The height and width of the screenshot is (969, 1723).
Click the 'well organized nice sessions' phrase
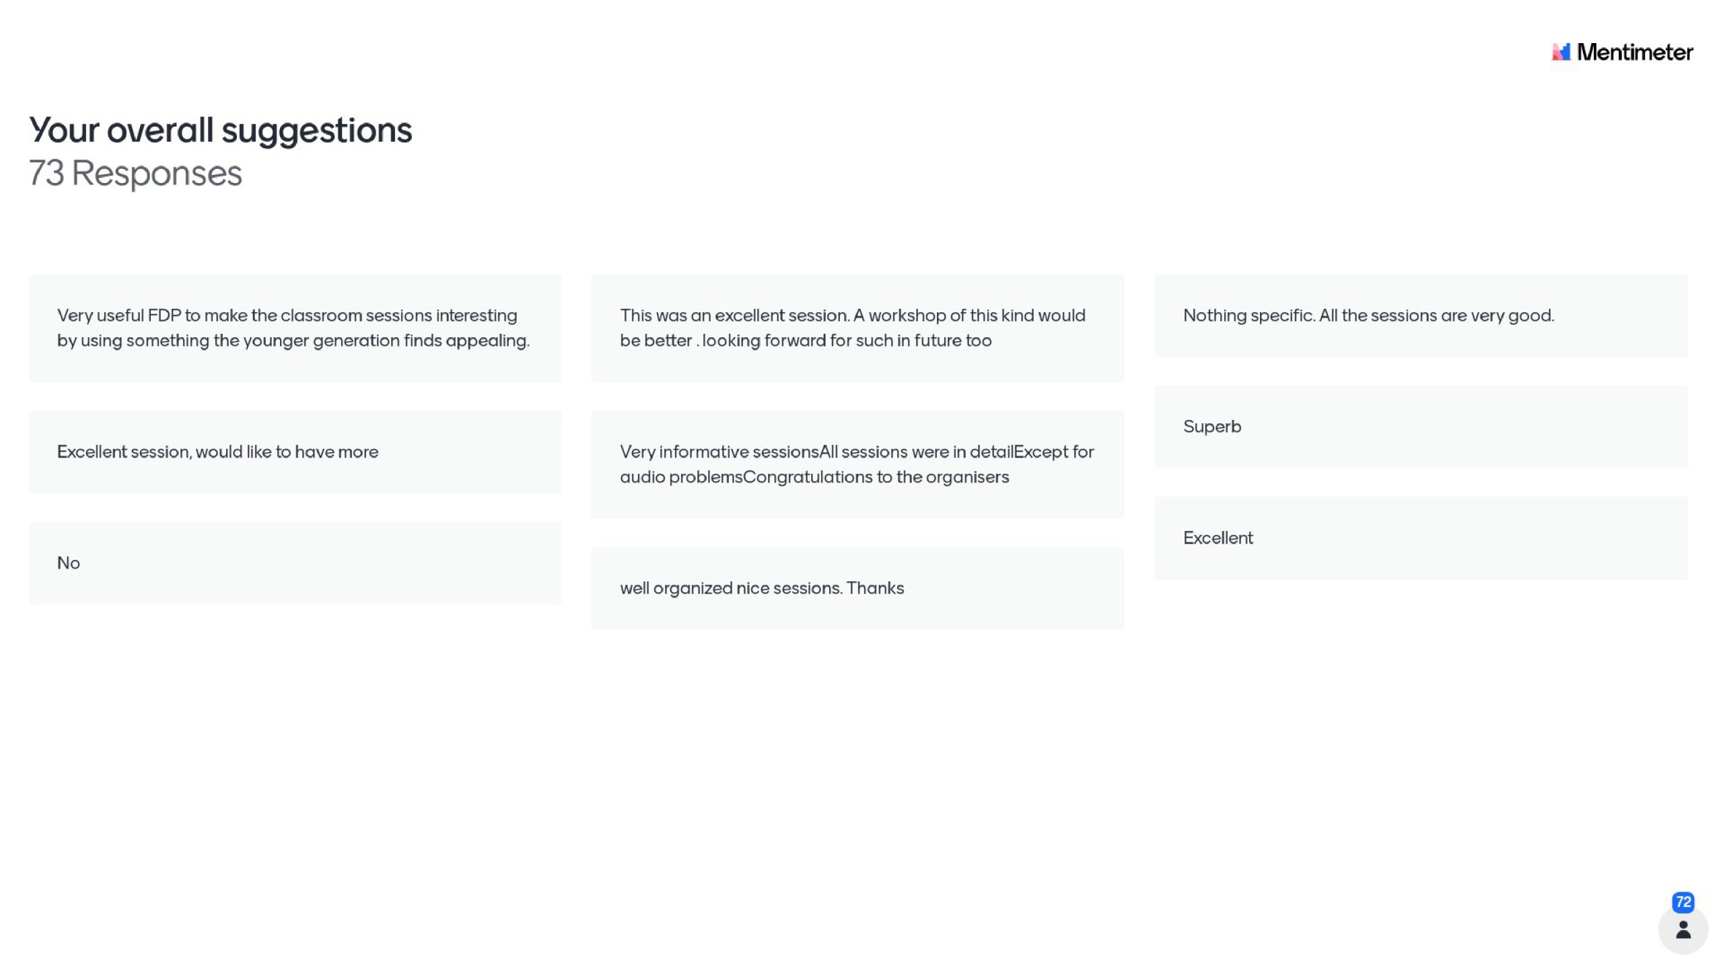(x=730, y=588)
